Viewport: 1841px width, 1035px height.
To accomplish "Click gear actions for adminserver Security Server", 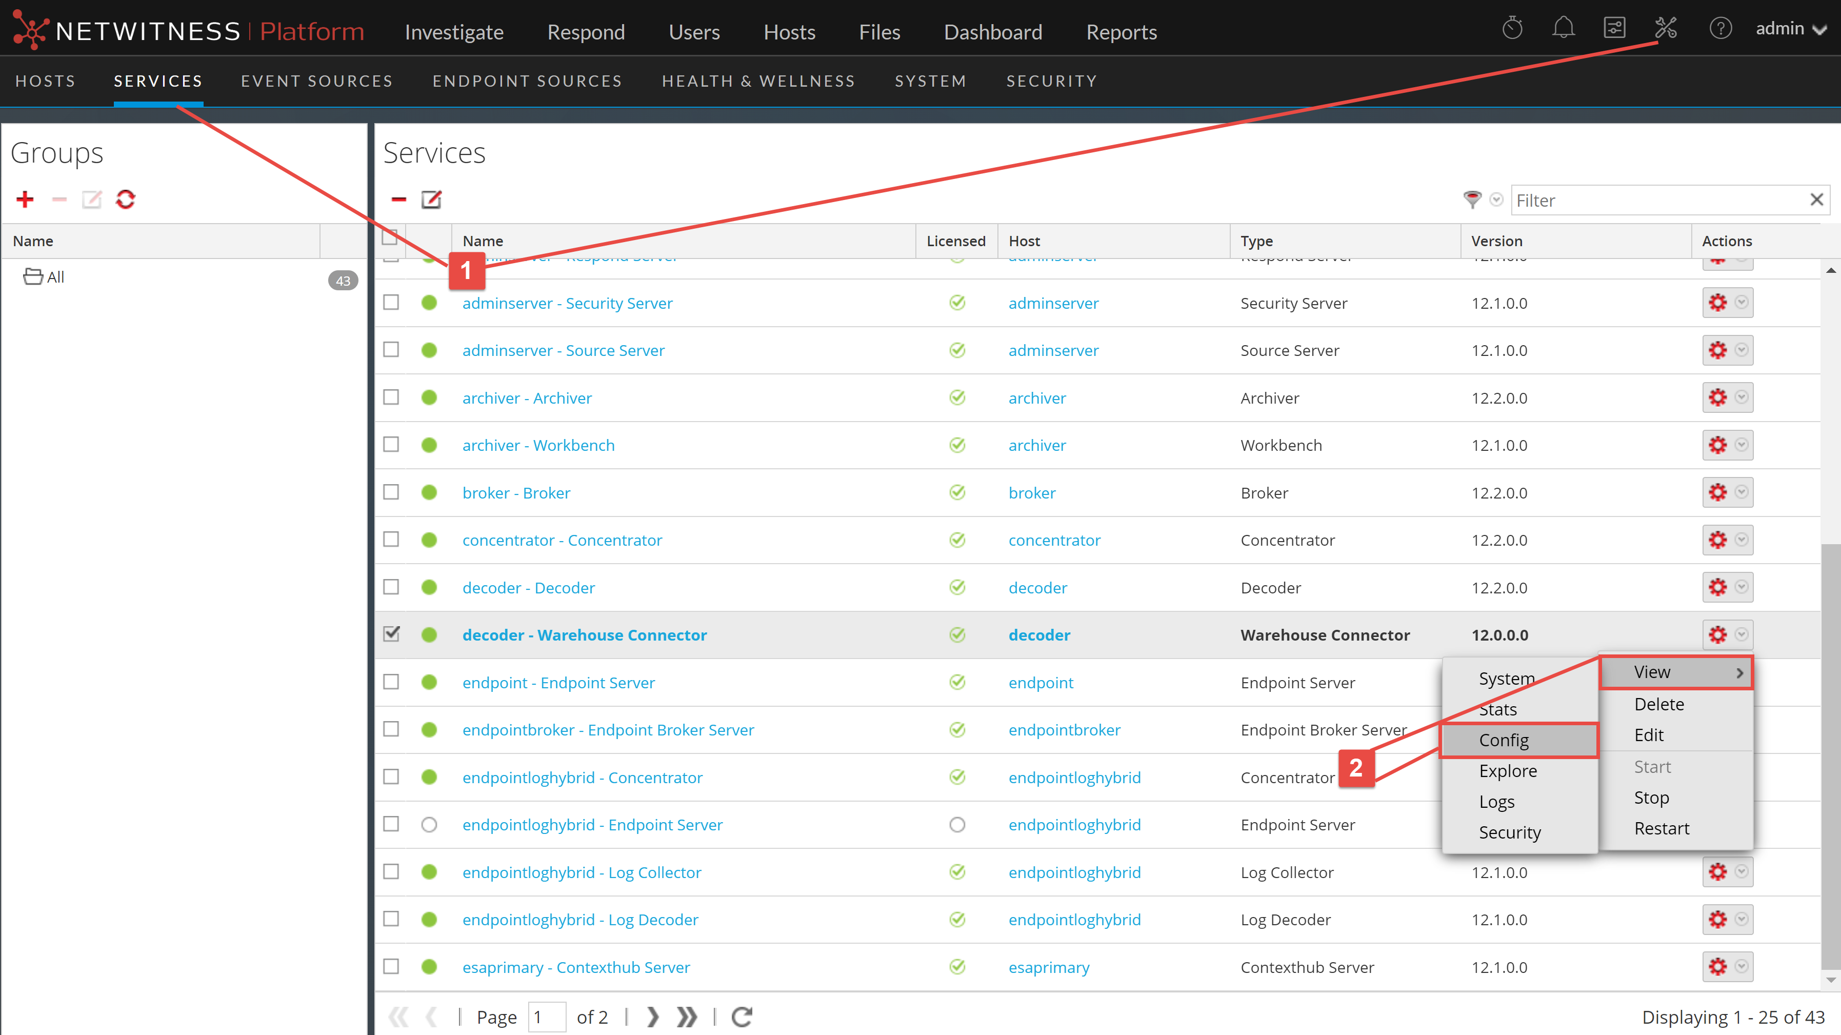I will (1717, 303).
